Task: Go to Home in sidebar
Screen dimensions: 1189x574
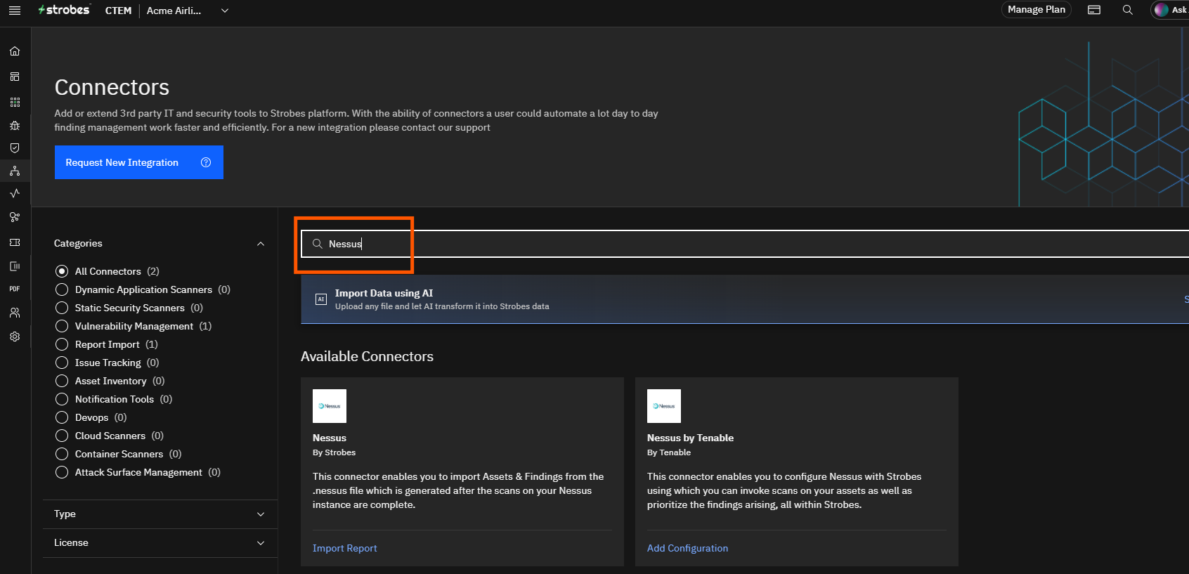Action: 15,51
